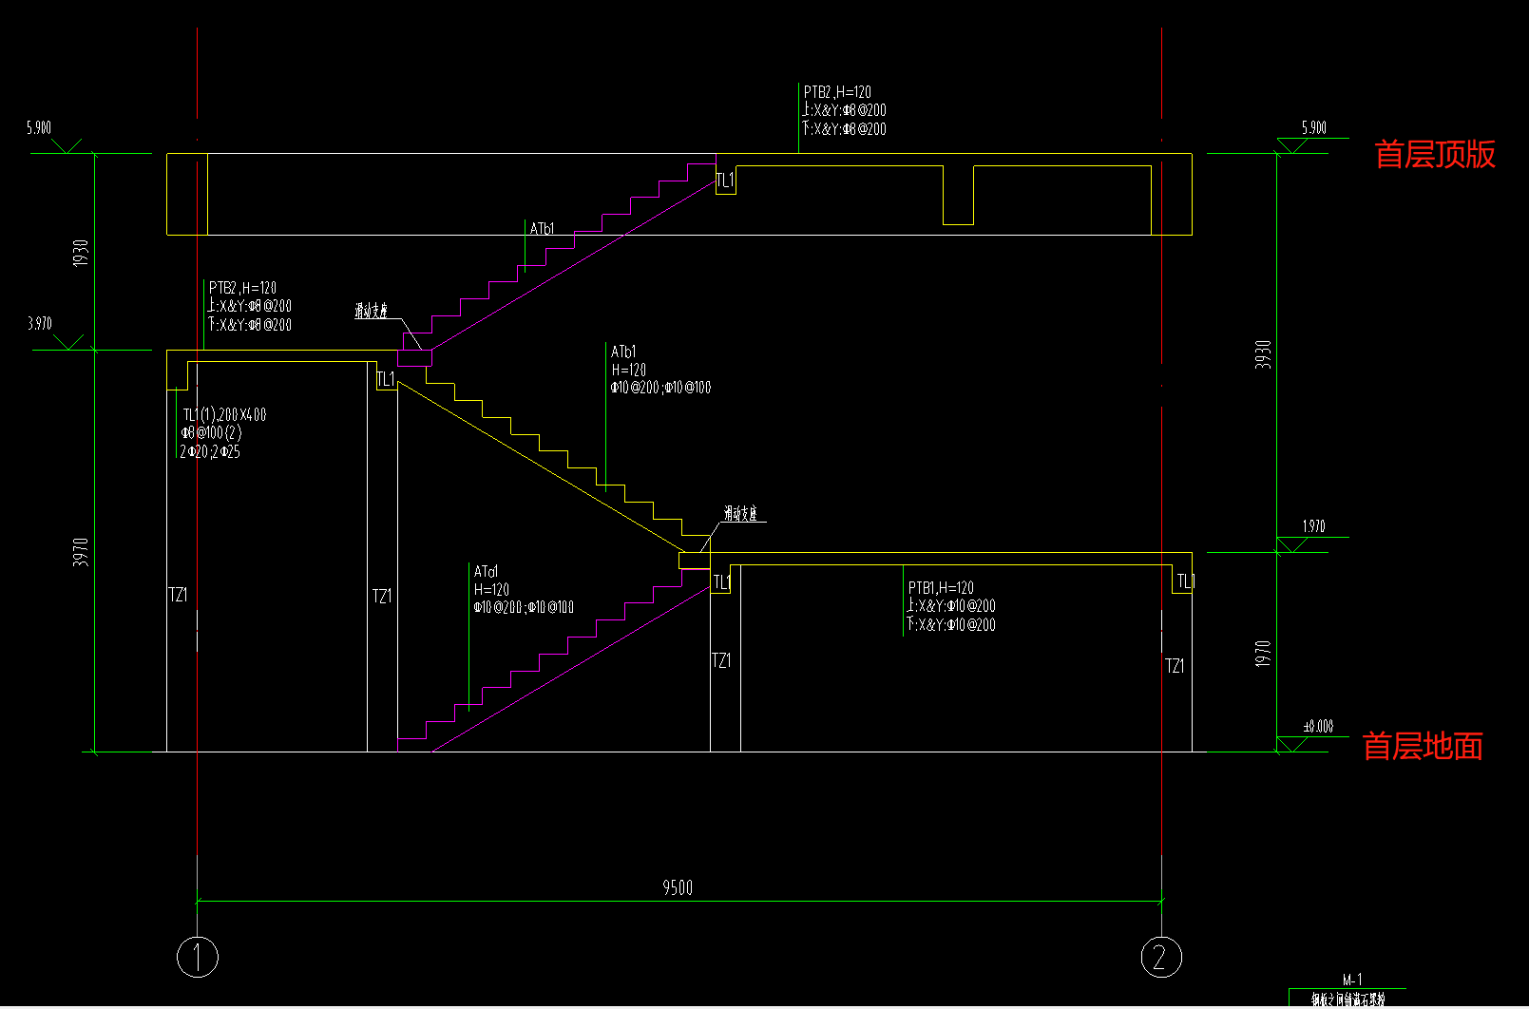
Task: Click the boxed Chinese note beneath M-1
Action: point(1347,999)
